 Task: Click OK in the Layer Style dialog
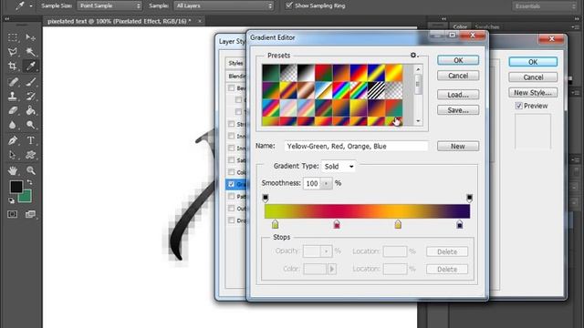(533, 62)
